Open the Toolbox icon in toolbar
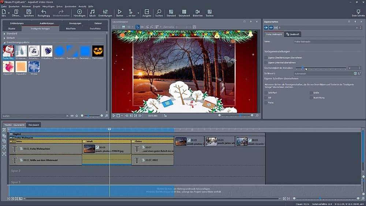 (209, 12)
